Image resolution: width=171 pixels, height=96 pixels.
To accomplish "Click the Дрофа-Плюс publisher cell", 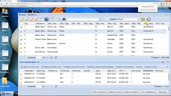I will [112, 35].
